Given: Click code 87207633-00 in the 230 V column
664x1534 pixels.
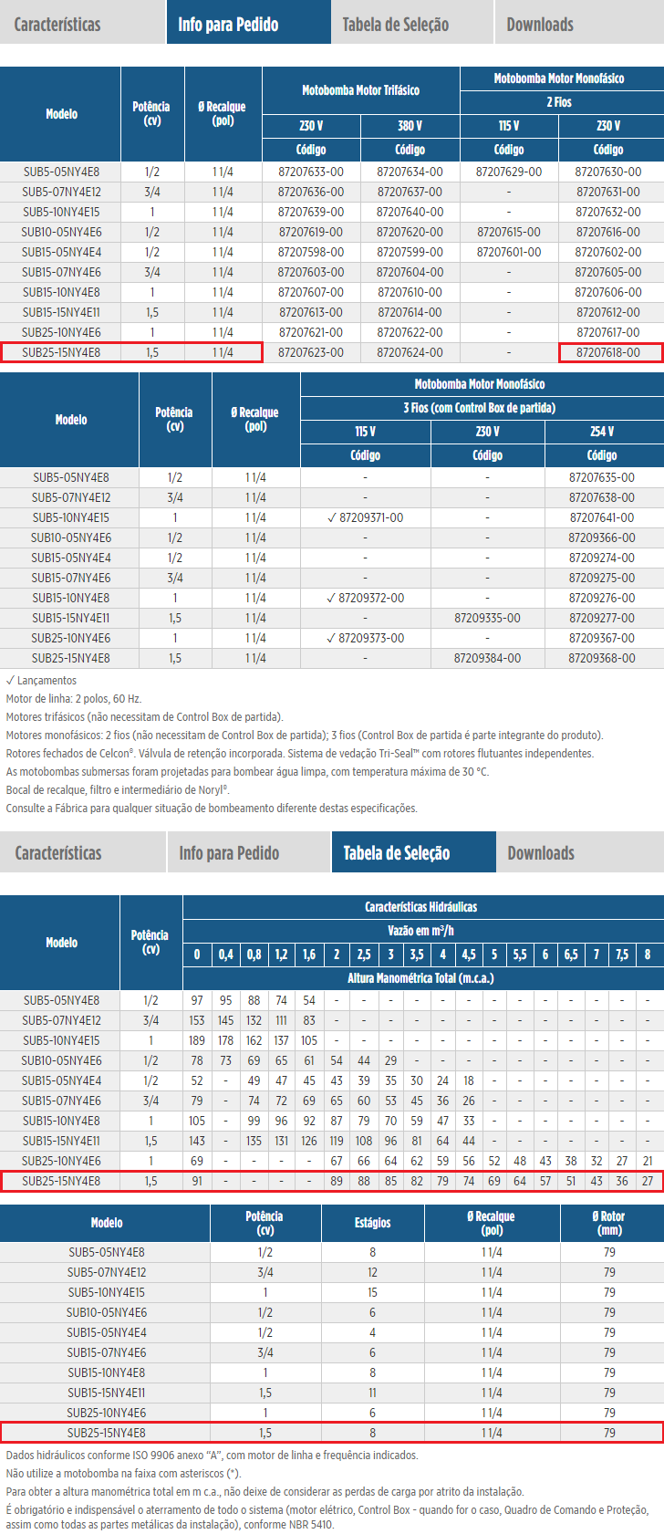Looking at the screenshot, I should pyautogui.click(x=311, y=172).
